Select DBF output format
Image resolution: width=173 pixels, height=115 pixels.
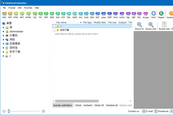[134, 15]
